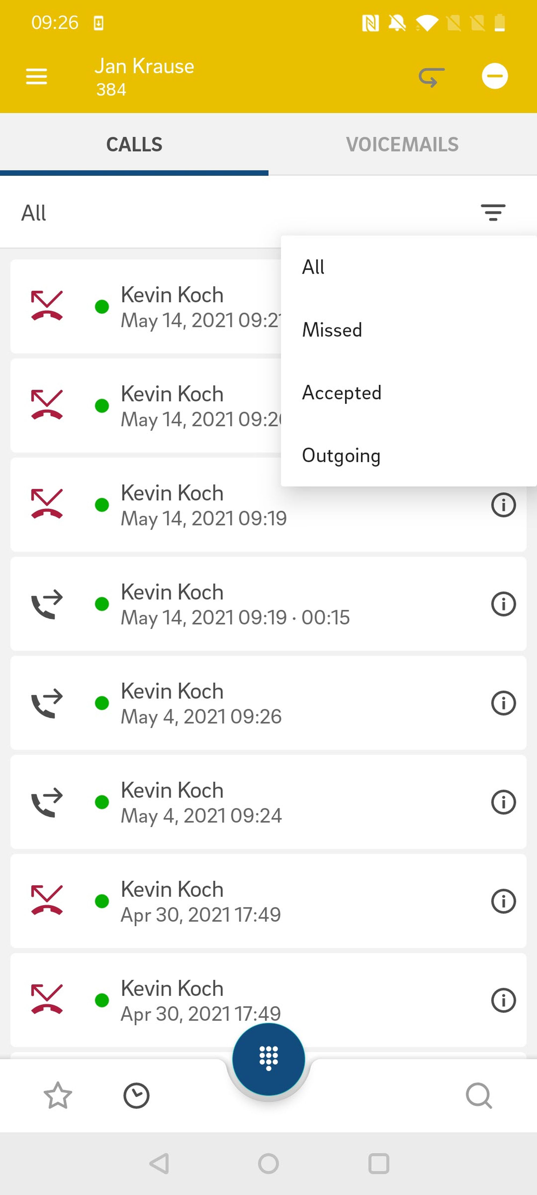
Task: Open search with the magnifier icon
Action: 479,1096
